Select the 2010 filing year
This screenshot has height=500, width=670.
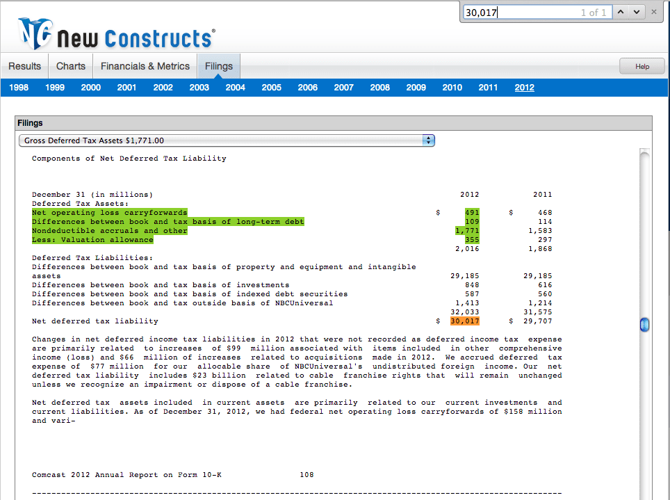452,88
